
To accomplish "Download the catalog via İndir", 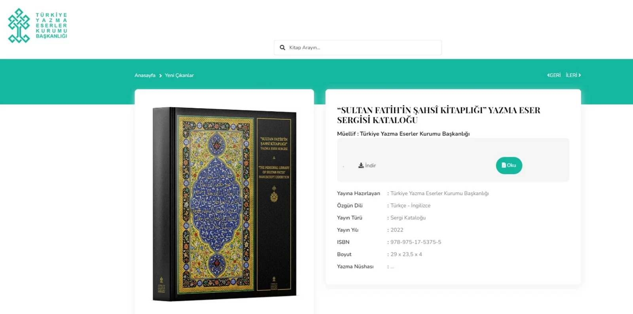I will coord(367,165).
